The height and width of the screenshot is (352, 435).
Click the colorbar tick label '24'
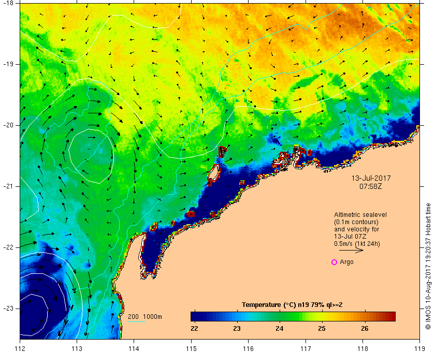pos(280,328)
